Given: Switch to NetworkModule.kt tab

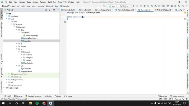Looking at the screenshot, I should (164, 10).
